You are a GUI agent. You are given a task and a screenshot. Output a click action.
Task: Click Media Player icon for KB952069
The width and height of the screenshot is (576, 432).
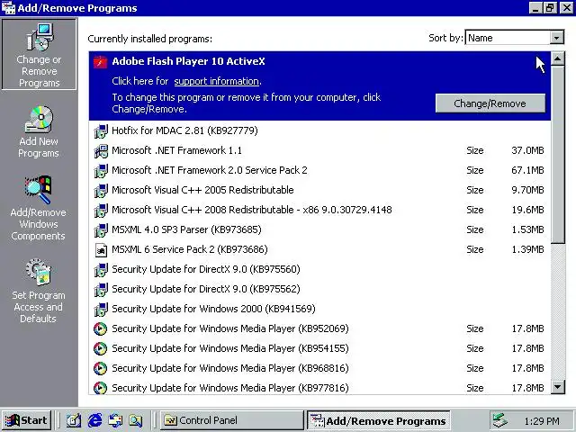click(x=100, y=328)
